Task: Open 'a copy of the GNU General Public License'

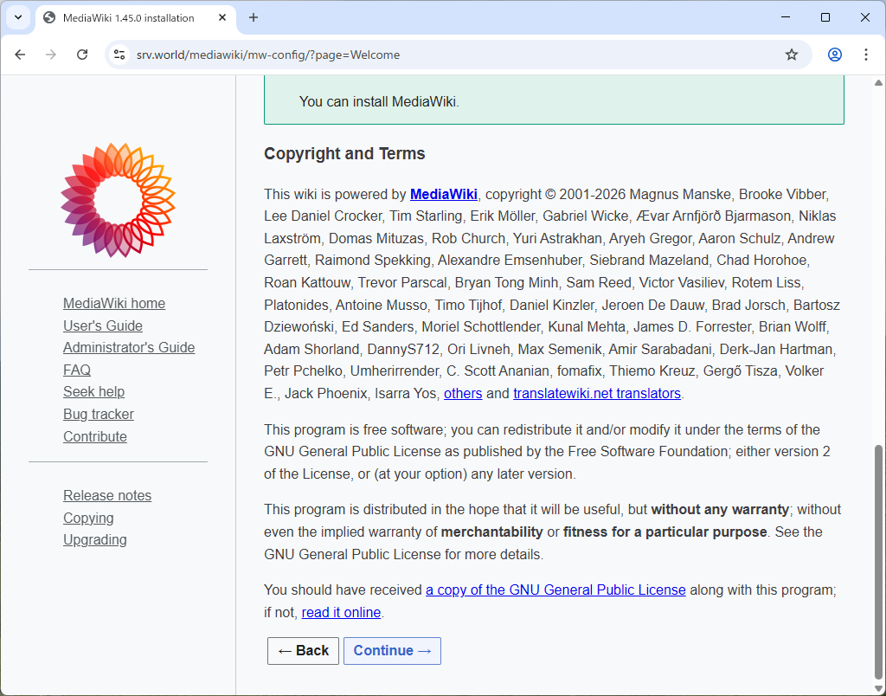Action: (x=555, y=590)
